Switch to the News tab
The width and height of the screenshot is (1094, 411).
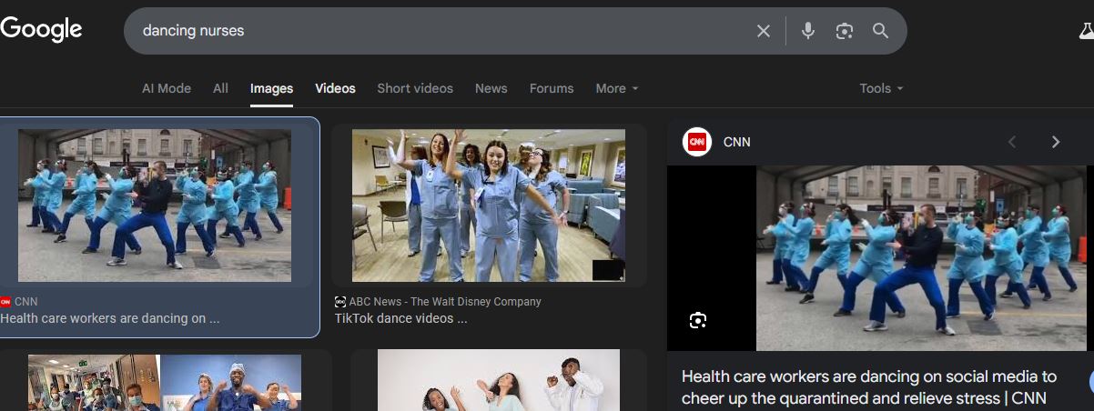491,88
